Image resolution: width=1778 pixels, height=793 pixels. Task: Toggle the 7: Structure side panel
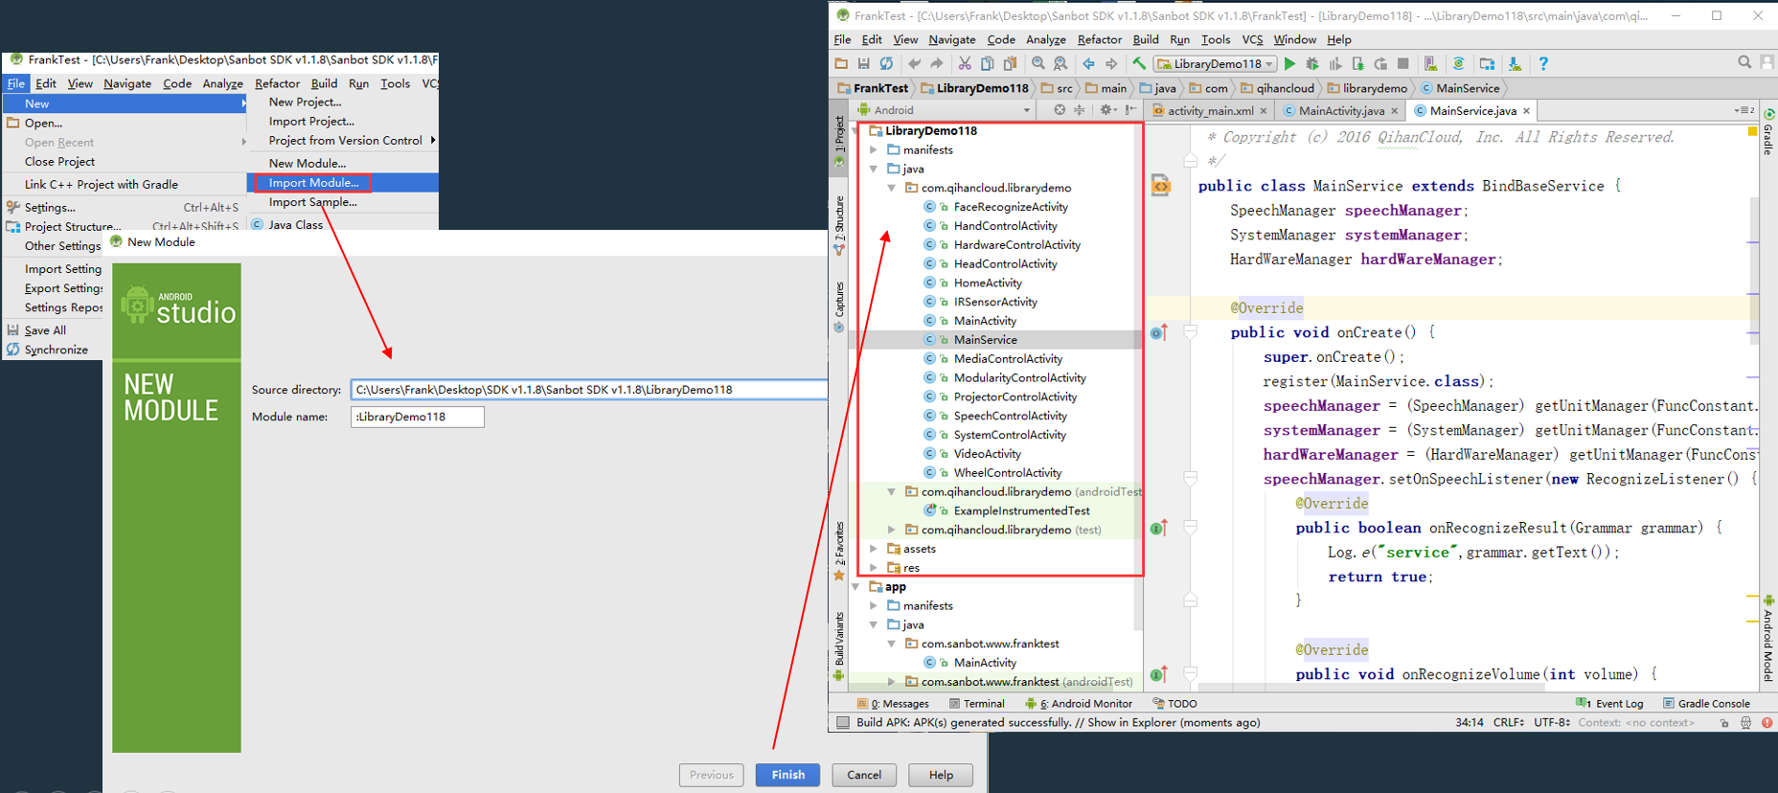pos(839,226)
